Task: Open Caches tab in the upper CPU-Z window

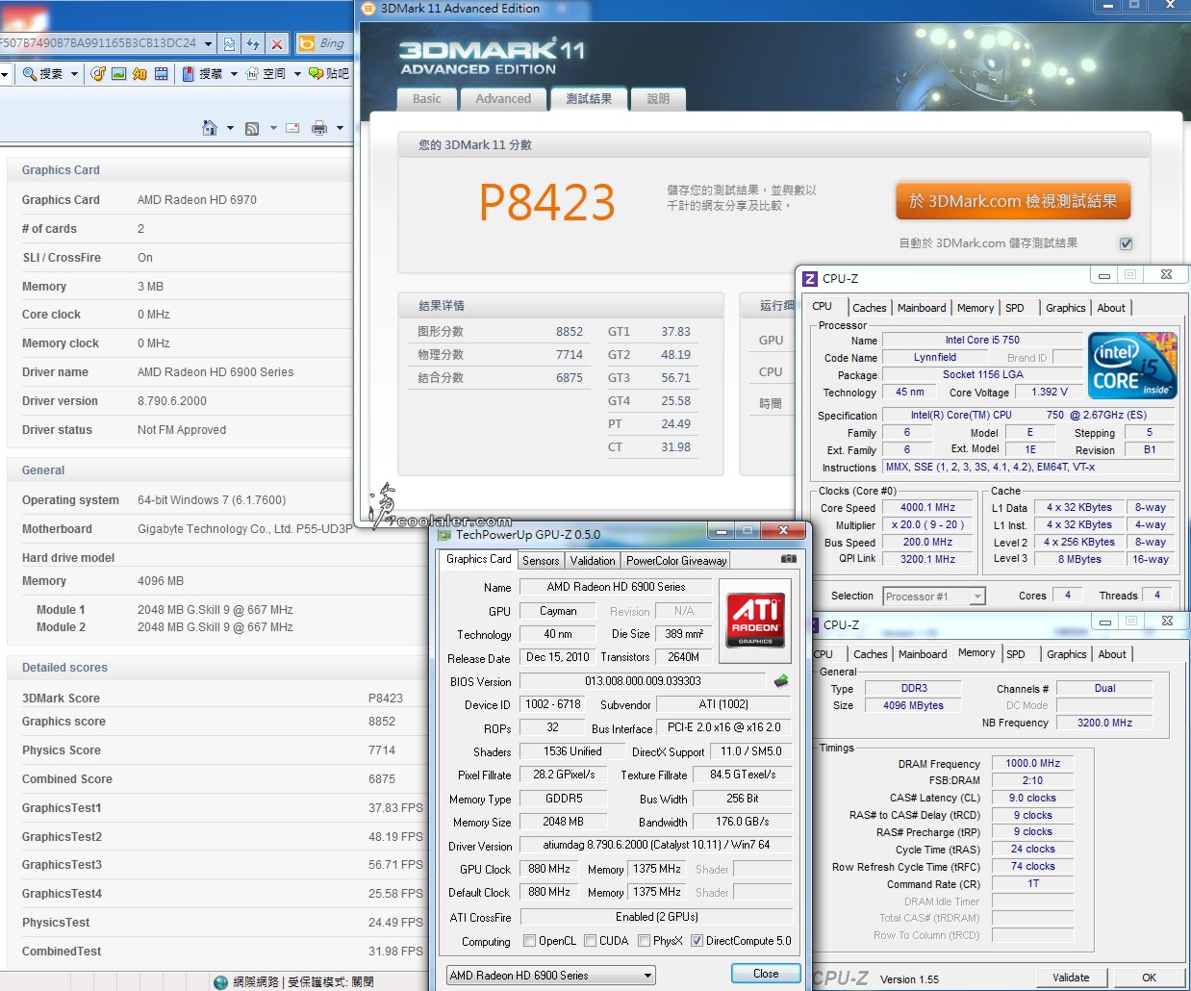Action: click(870, 308)
